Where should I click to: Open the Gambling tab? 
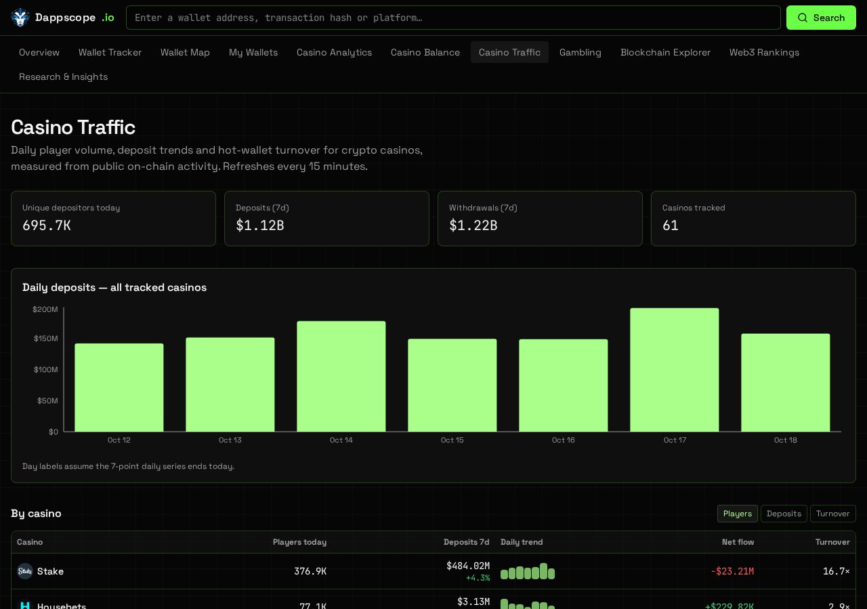coord(580,52)
